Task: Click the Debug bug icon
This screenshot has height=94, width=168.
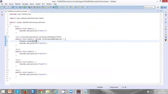Action: 20,7
